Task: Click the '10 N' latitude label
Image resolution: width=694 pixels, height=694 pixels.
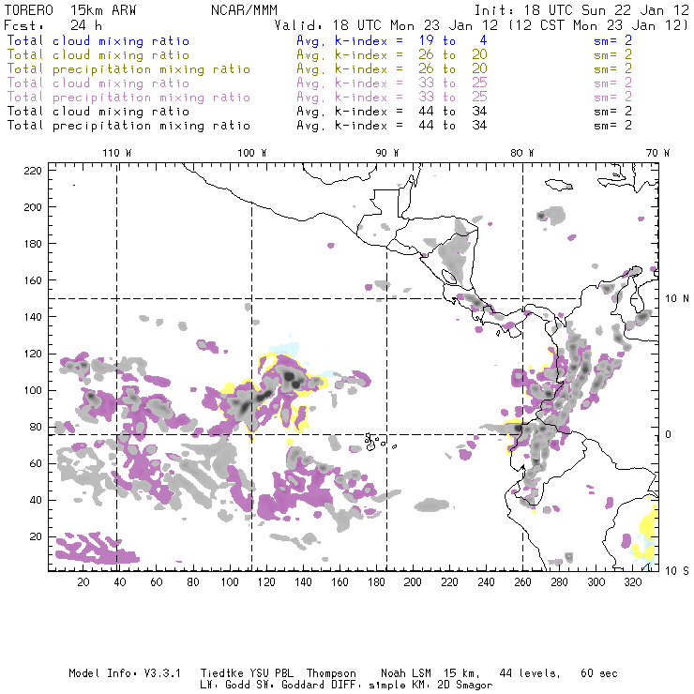Action: click(677, 299)
